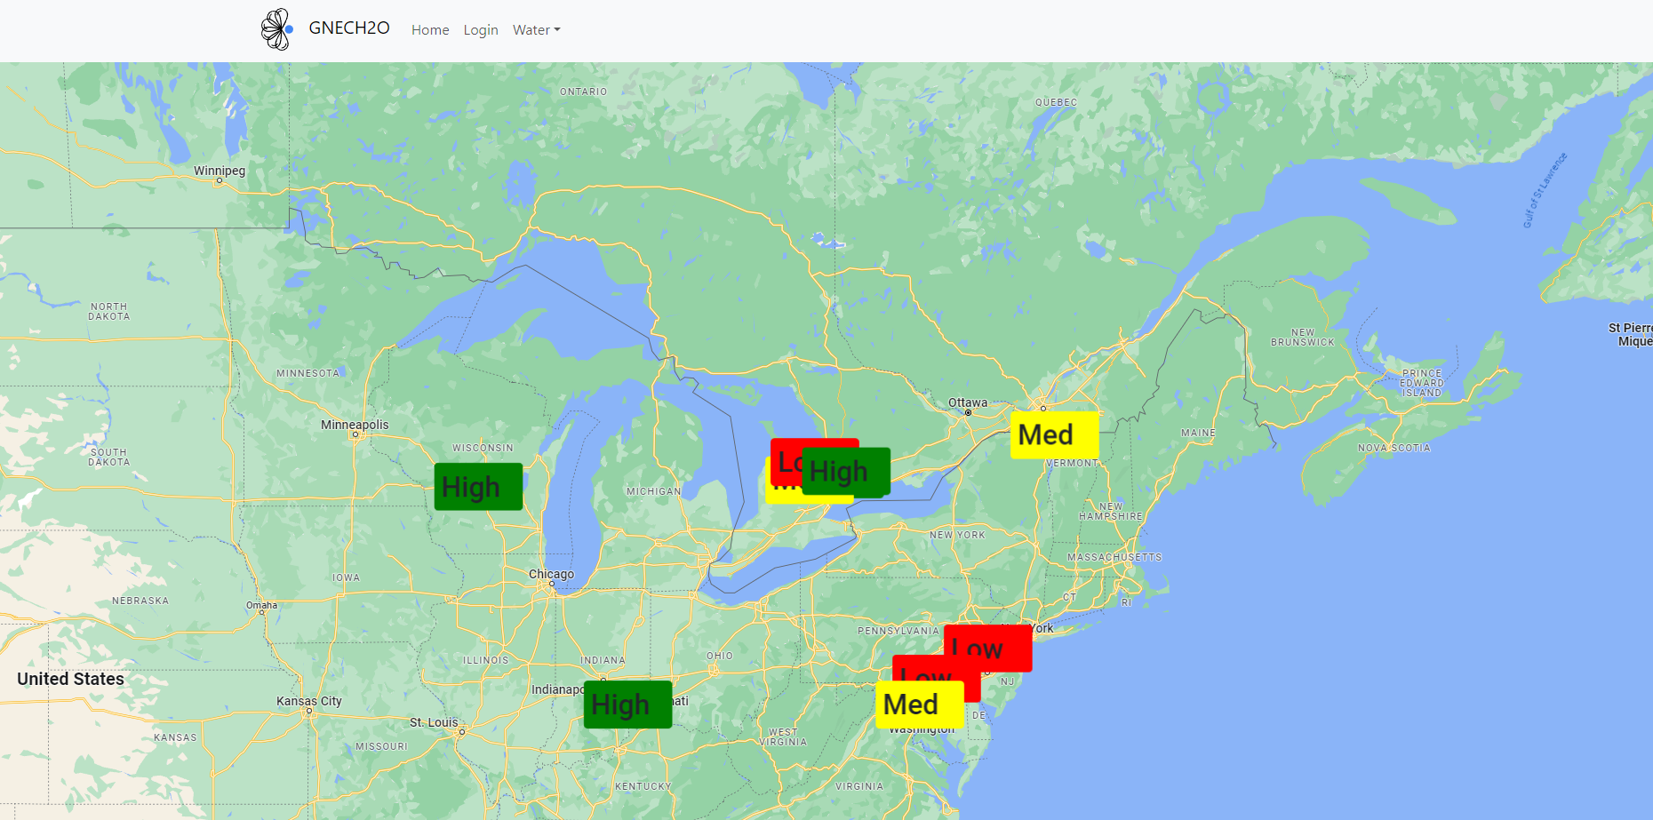Click the Omaha city label
The image size is (1653, 820).
[x=261, y=606]
